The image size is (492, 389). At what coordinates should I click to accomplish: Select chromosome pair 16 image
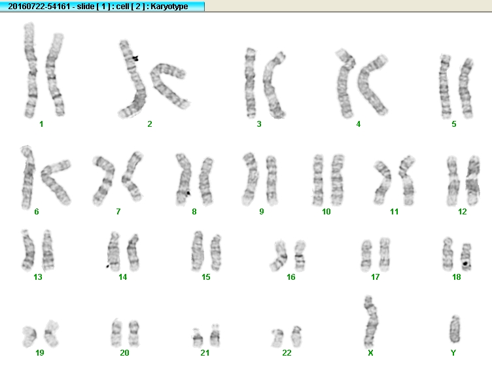pos(288,256)
